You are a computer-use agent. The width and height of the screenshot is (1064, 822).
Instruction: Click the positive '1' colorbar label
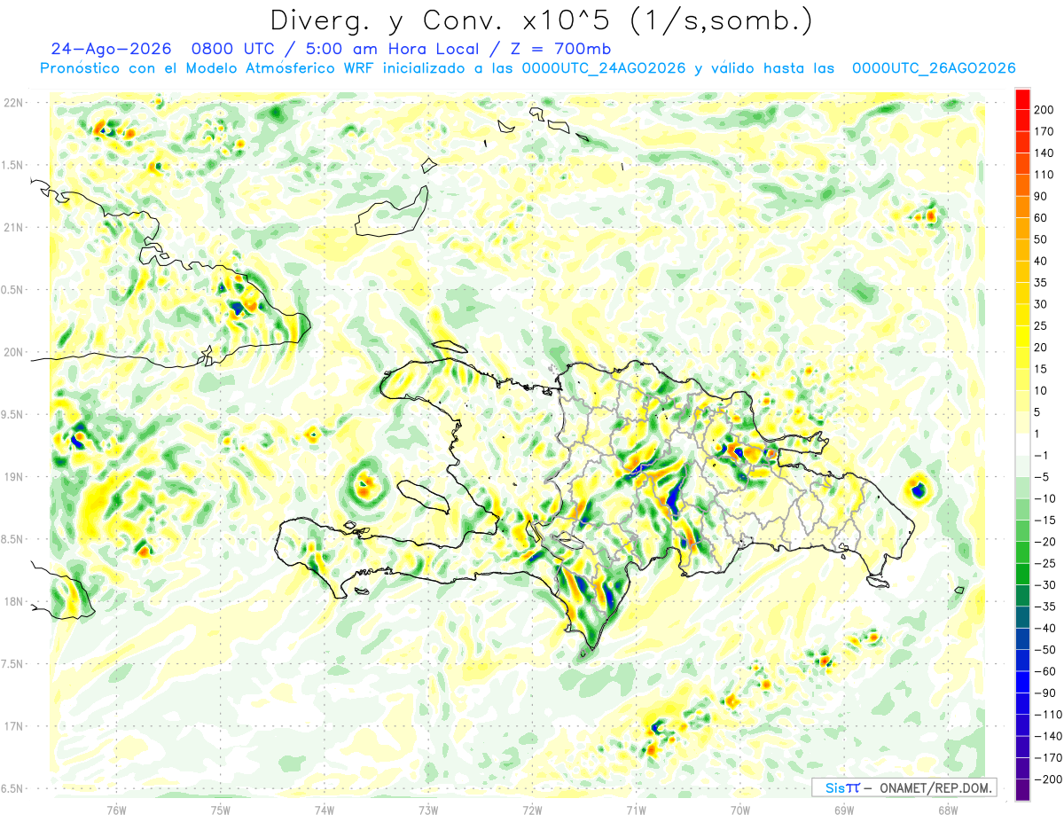pyautogui.click(x=1038, y=434)
